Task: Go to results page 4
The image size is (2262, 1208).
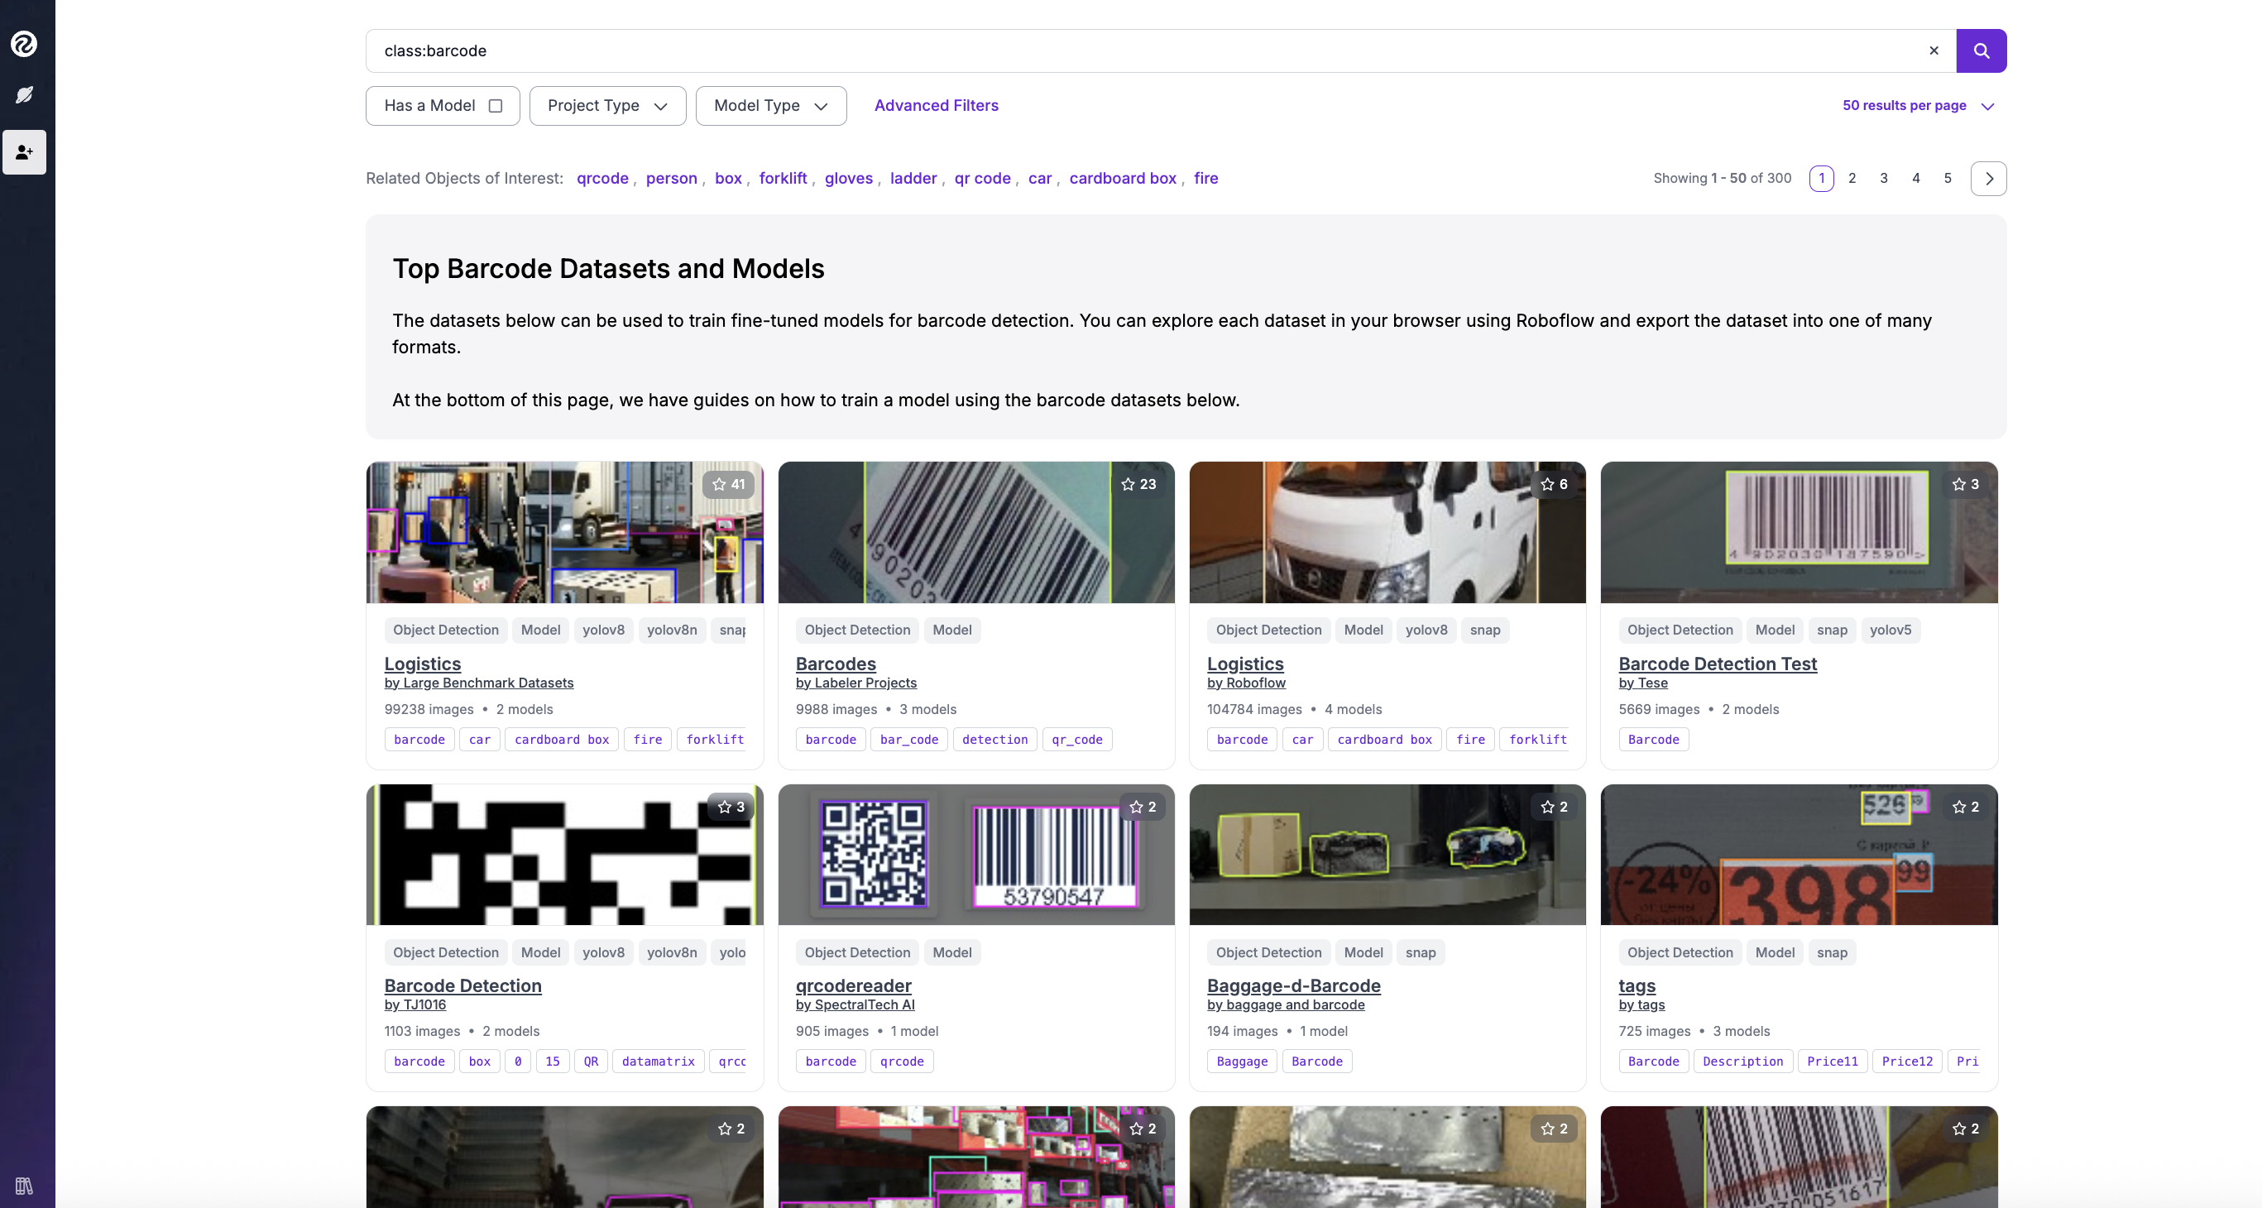Action: pyautogui.click(x=1916, y=178)
